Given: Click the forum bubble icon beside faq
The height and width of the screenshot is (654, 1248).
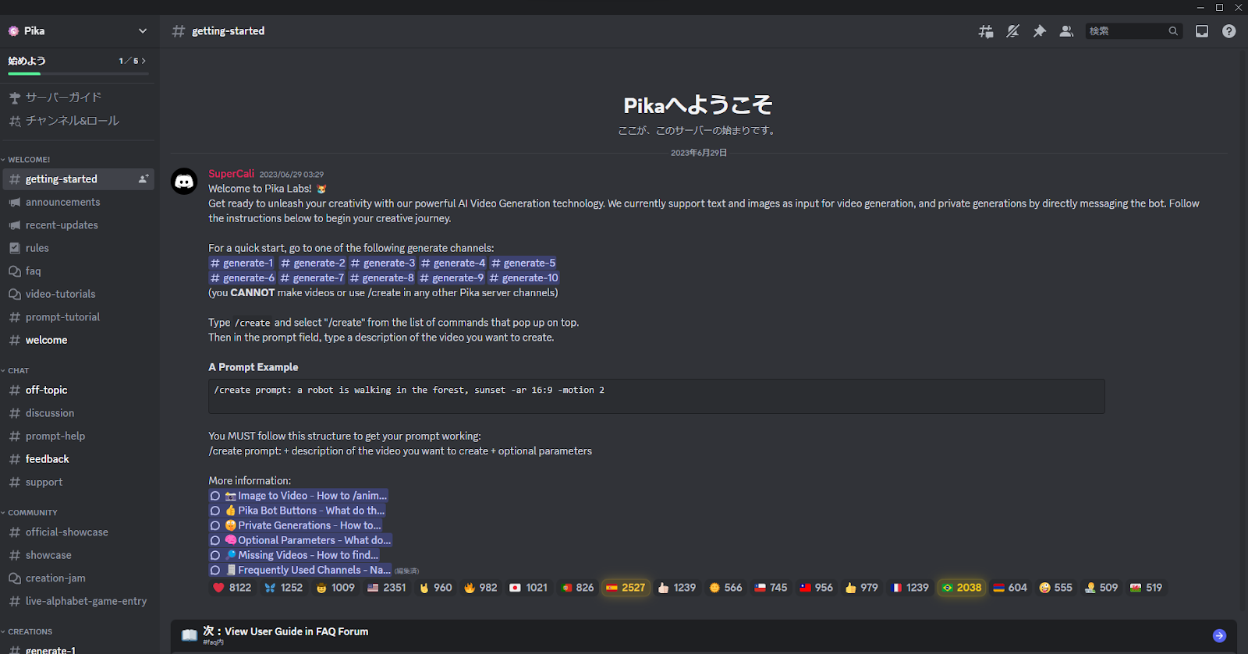Looking at the screenshot, I should [x=14, y=271].
